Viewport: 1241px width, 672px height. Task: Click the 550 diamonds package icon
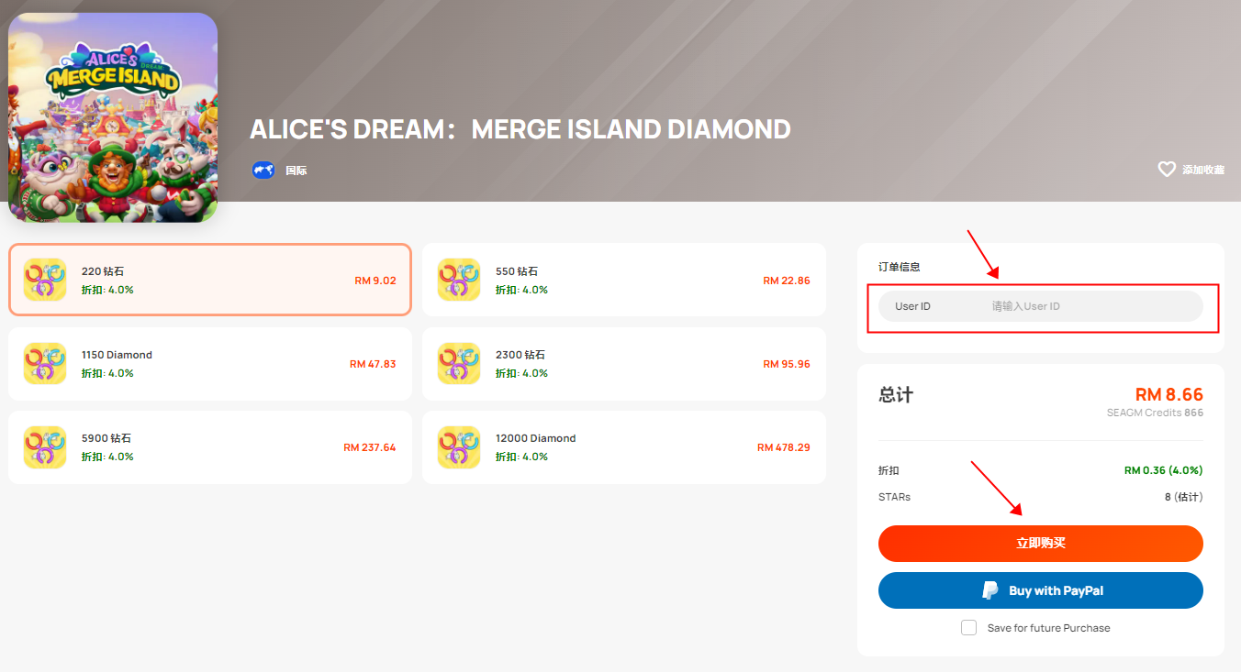[x=459, y=280]
